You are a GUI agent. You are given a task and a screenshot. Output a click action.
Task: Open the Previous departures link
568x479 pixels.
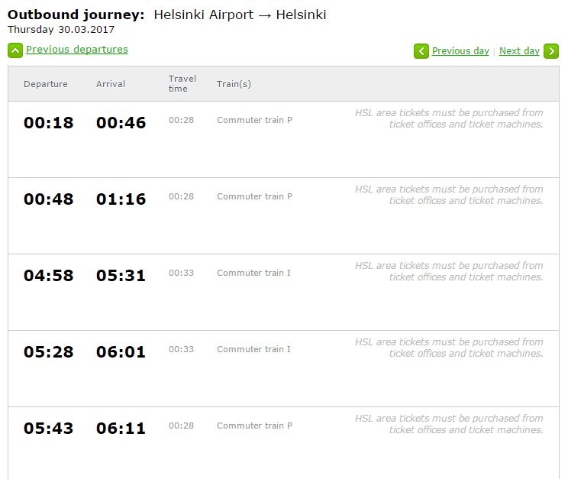77,50
